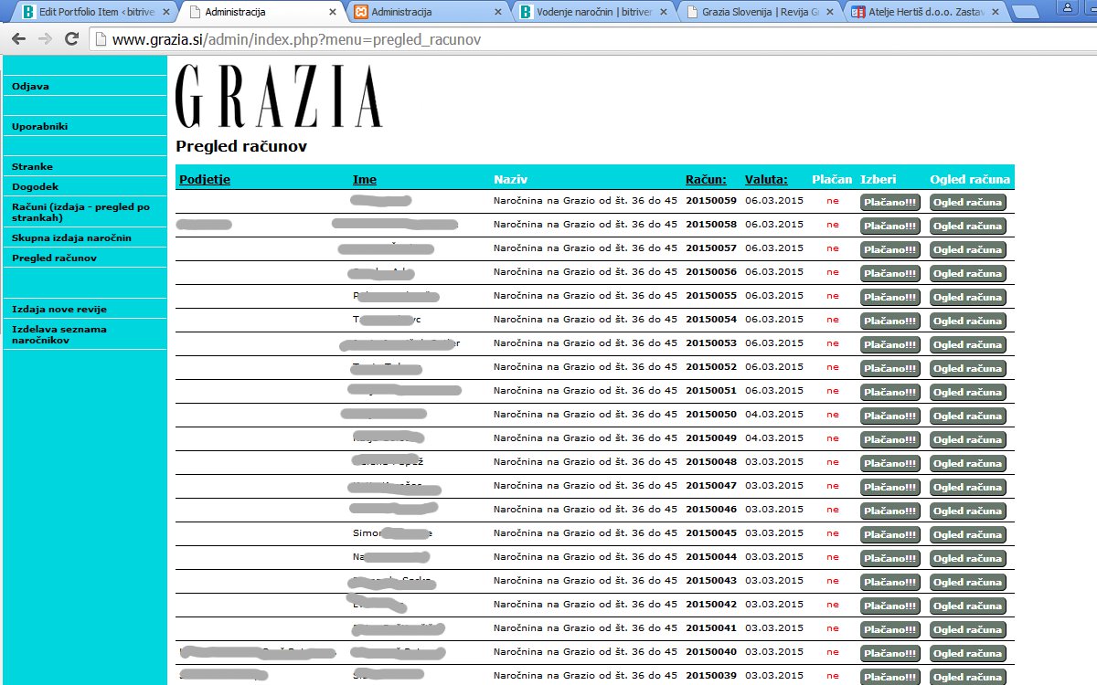The image size is (1097, 685).
Task: Close the 'Edit Portfolio Item' tab
Action: point(165,13)
